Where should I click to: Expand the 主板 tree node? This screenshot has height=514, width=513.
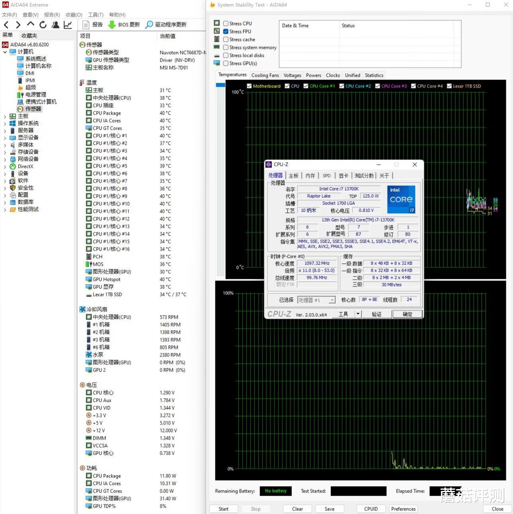pyautogui.click(x=5, y=117)
